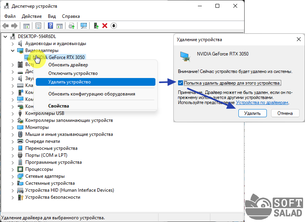Viewport: 305px width, 222px height.
Task: Click the Удалить button in dialog
Action: 252,113
